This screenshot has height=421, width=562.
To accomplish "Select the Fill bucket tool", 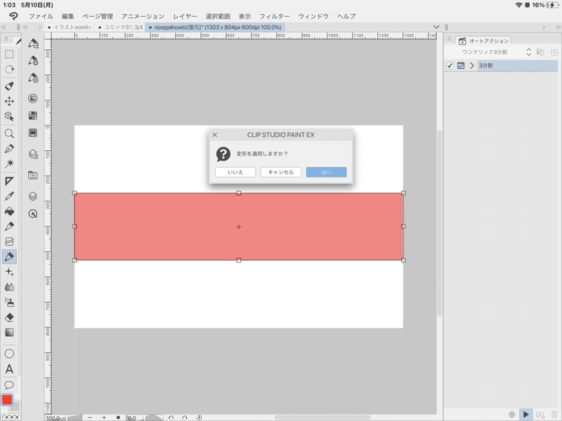I will tap(9, 211).
